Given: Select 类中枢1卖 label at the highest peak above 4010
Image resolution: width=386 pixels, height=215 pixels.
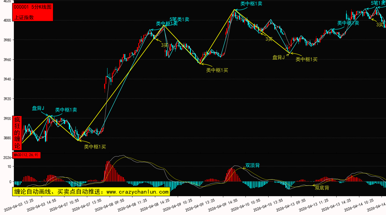Looking at the screenshot, I should (251, 4).
